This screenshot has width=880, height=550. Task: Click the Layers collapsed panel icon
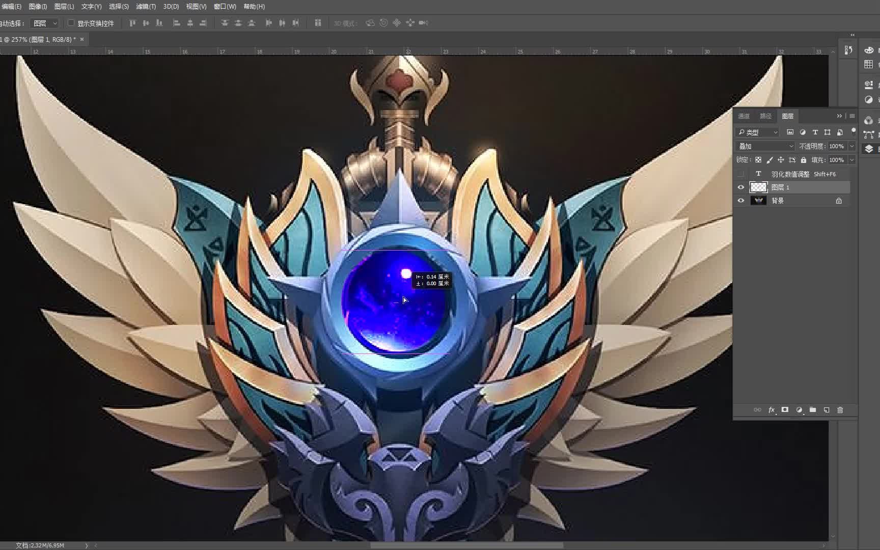coord(869,149)
